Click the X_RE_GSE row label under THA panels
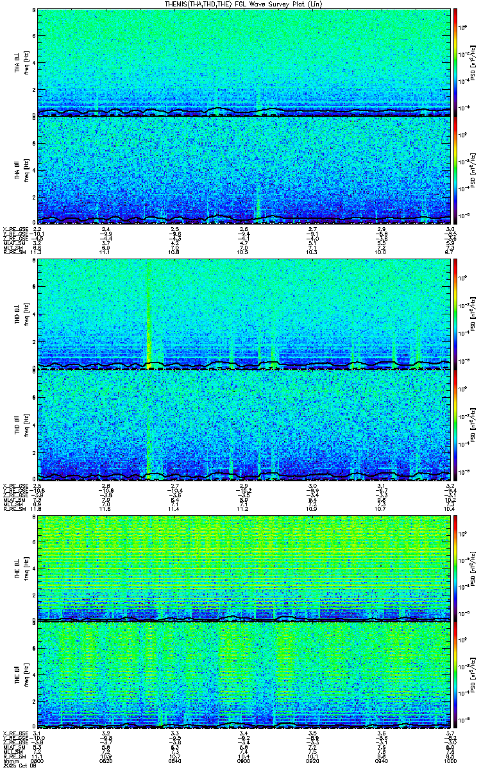 [x=13, y=229]
